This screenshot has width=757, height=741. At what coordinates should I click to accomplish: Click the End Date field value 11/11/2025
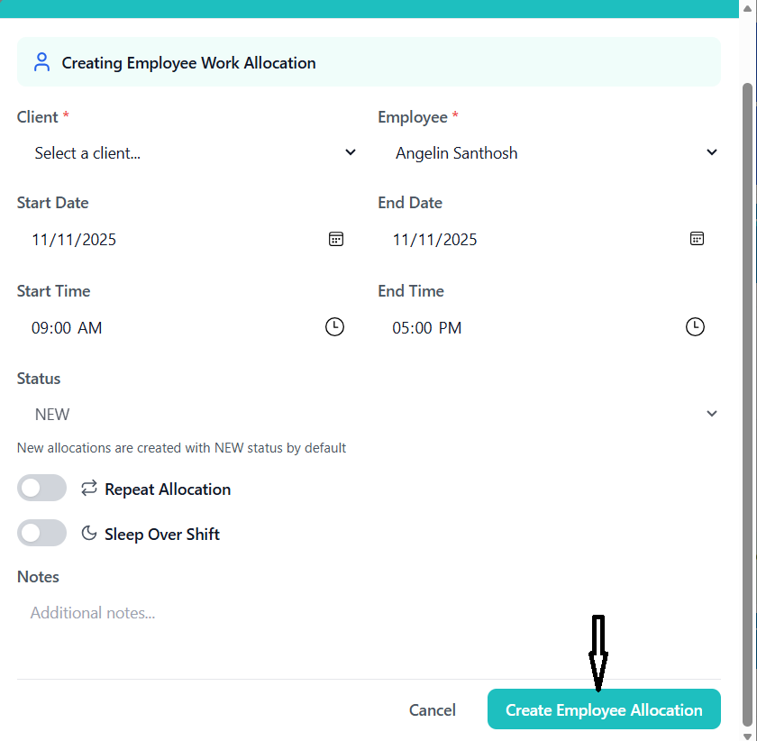[x=434, y=240]
